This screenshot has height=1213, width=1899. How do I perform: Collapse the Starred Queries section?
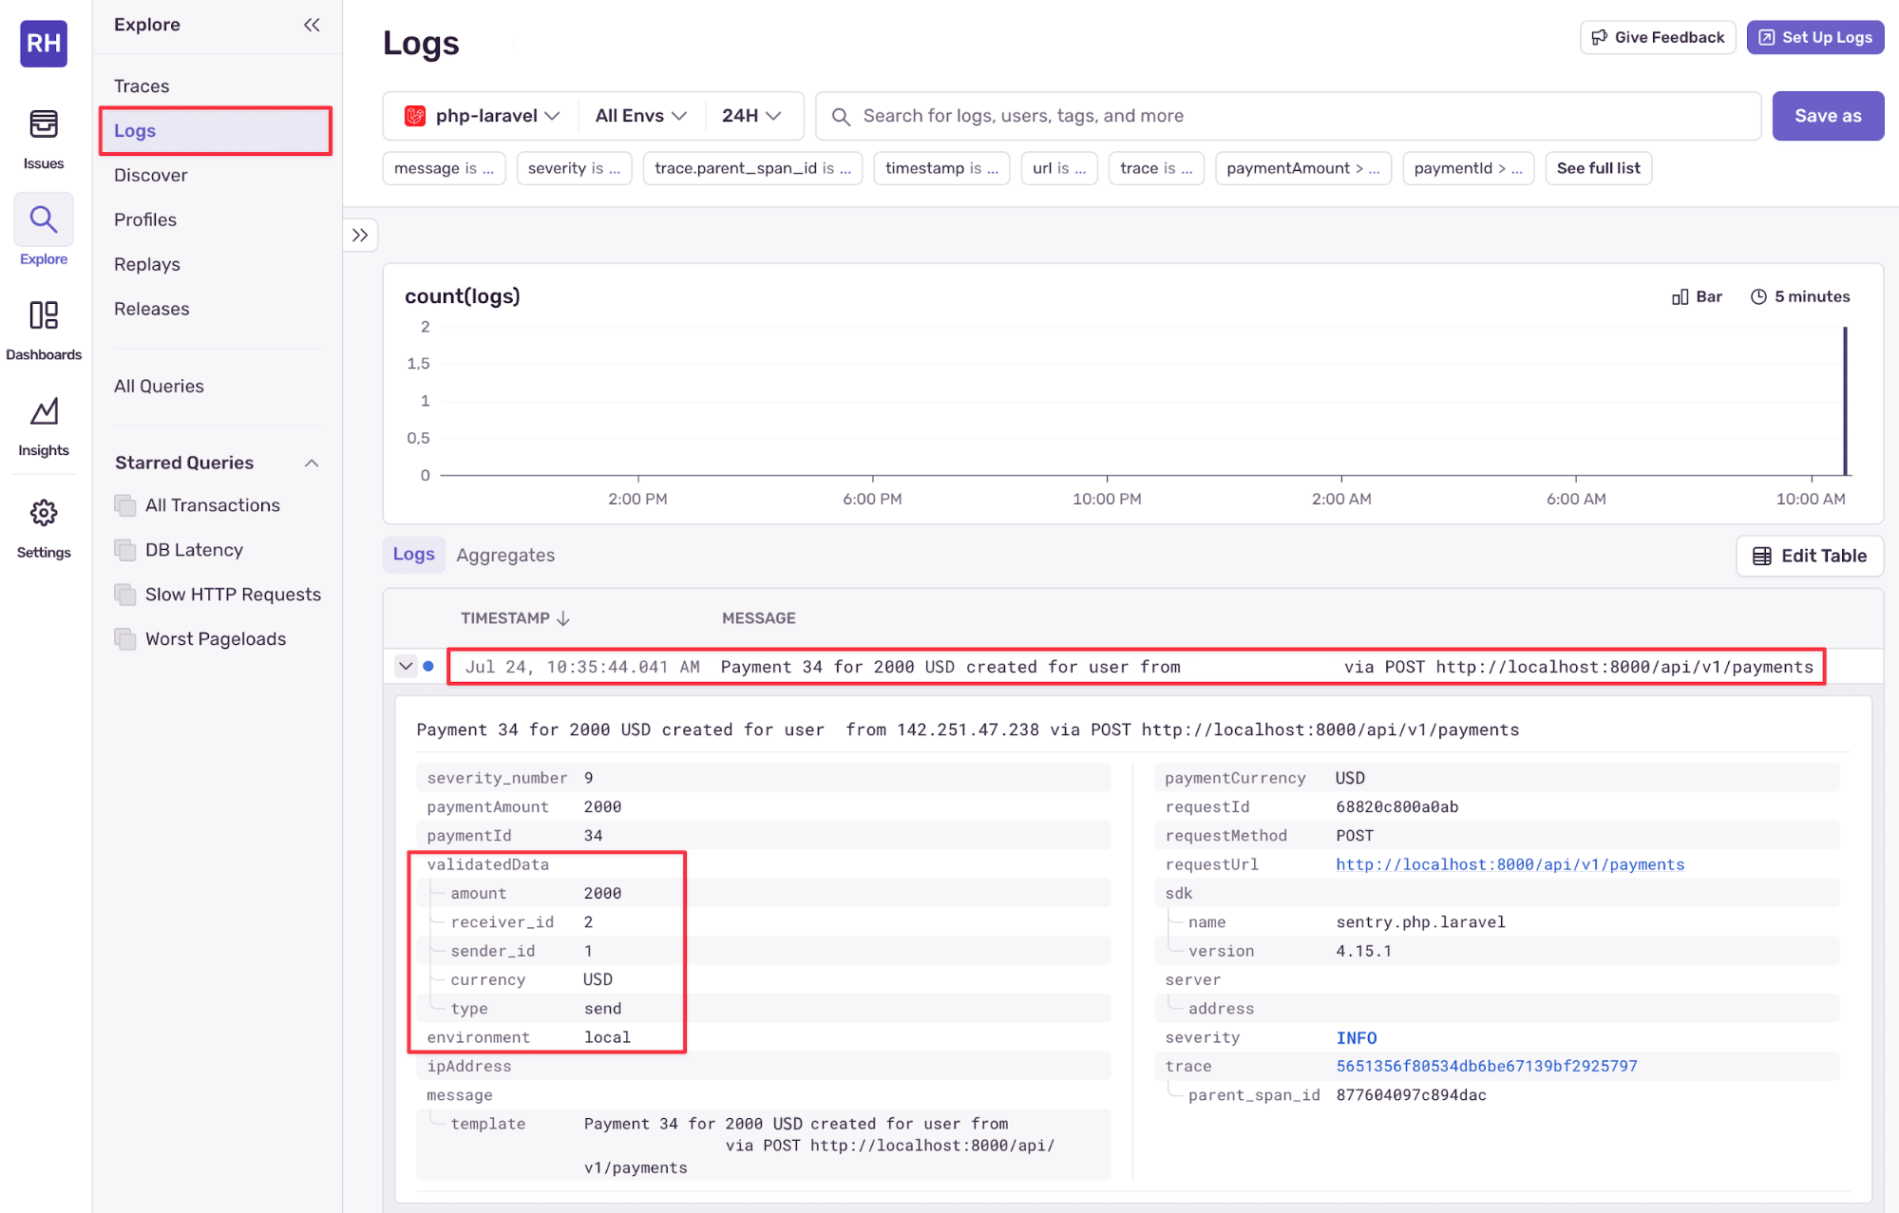[312, 463]
